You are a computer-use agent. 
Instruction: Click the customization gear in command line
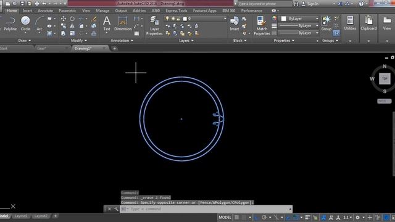click(116, 209)
